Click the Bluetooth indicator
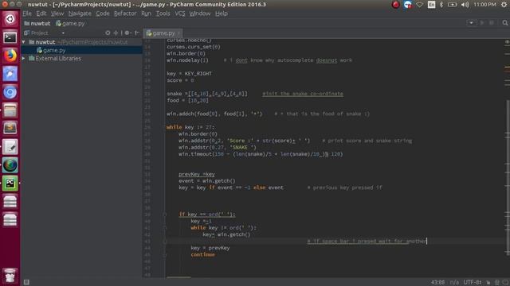 pos(441,5)
